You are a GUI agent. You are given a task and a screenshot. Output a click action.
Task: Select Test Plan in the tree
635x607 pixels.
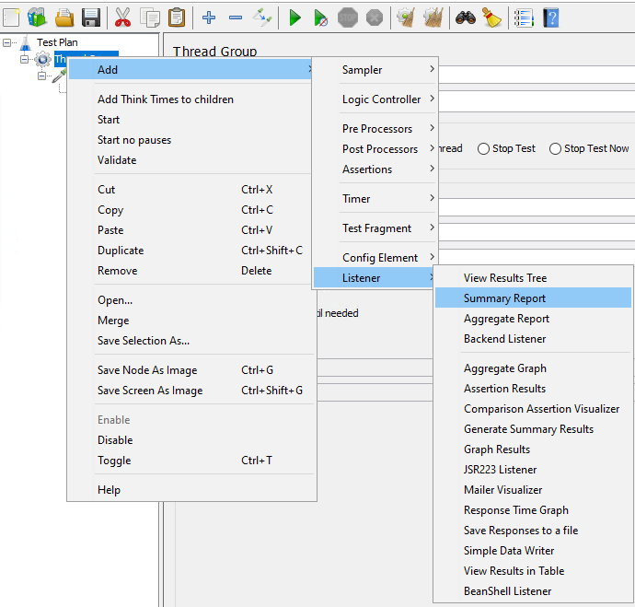point(59,42)
